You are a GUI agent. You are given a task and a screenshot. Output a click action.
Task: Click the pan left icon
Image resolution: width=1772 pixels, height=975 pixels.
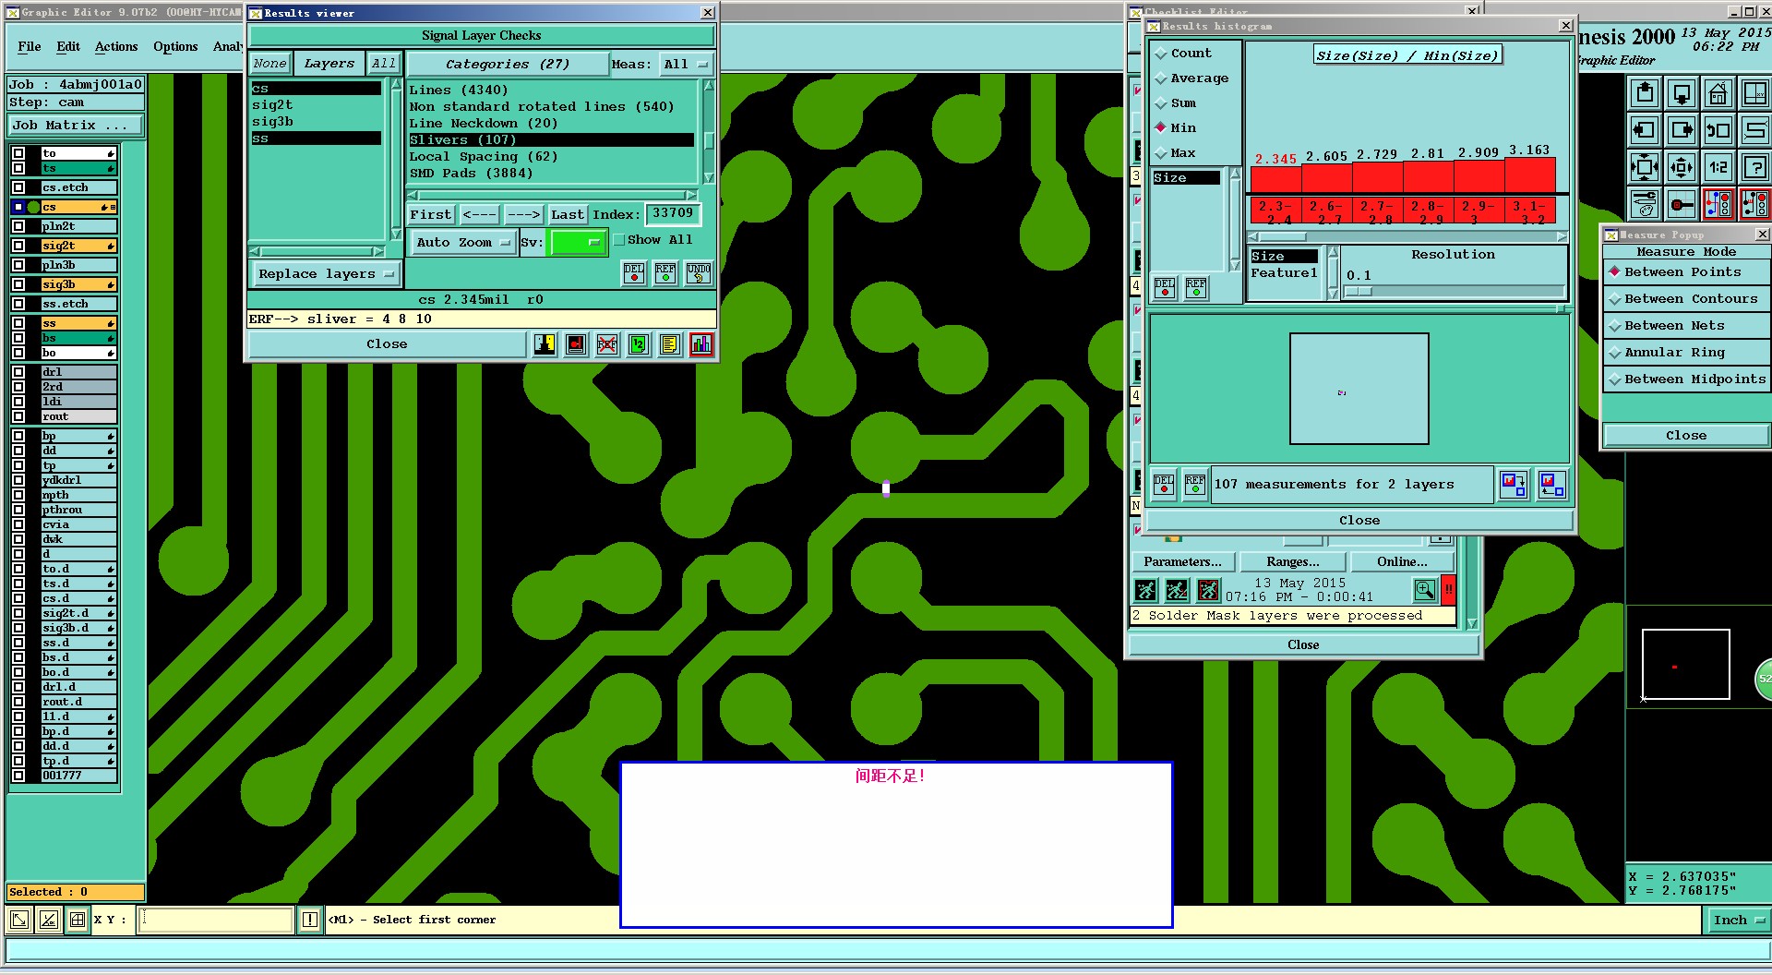tap(1645, 130)
